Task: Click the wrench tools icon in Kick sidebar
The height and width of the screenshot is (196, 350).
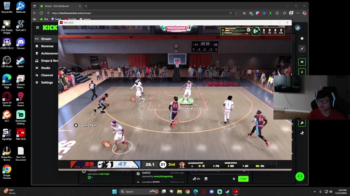Action: pos(302,123)
